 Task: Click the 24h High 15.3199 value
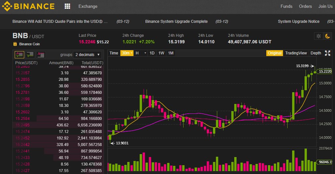click(176, 42)
